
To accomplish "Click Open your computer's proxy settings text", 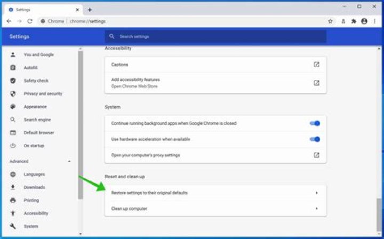I will 146,155.
